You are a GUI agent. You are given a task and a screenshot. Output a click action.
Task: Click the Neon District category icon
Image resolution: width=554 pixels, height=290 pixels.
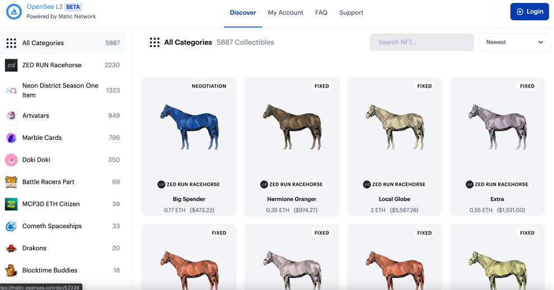click(11, 90)
